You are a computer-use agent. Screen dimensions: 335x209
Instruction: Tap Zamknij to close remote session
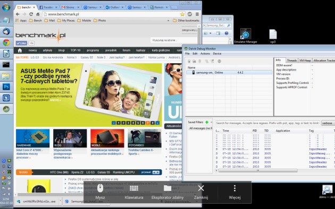[201, 191]
